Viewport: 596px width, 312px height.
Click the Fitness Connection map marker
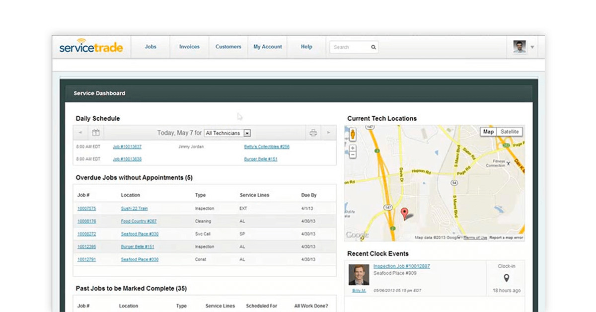[508, 163]
